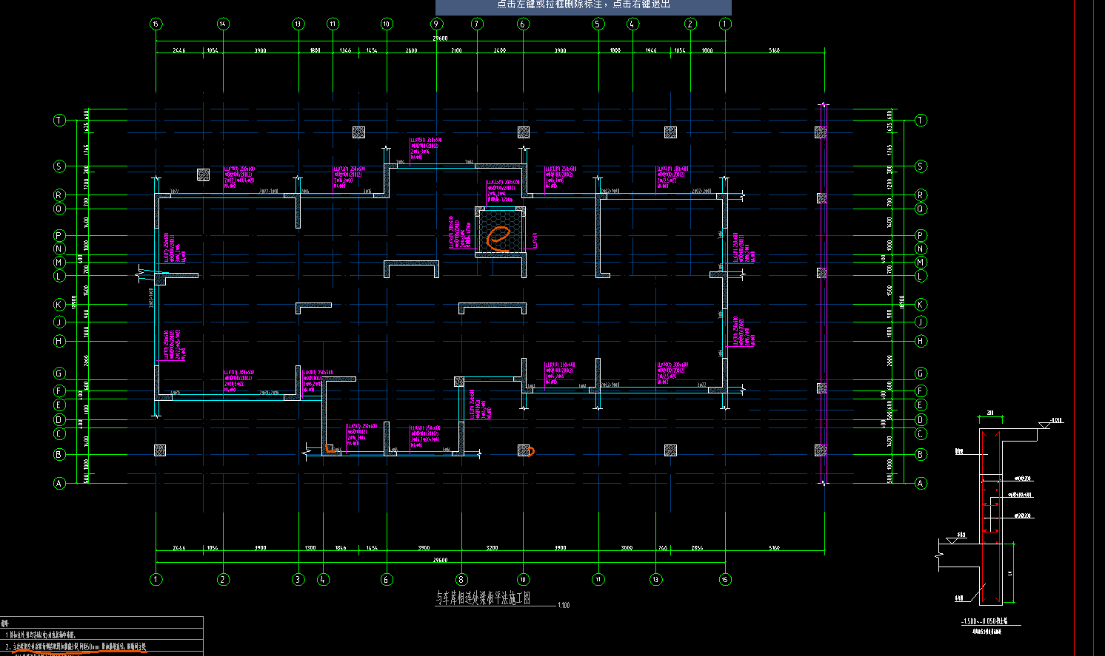
Task: Pick axis bubble 2 in the top row
Action: [x=690, y=24]
